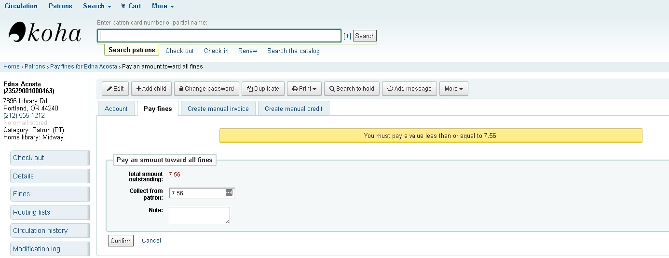Expand the Search menu in top navigation
The width and height of the screenshot is (669, 258).
(97, 6)
